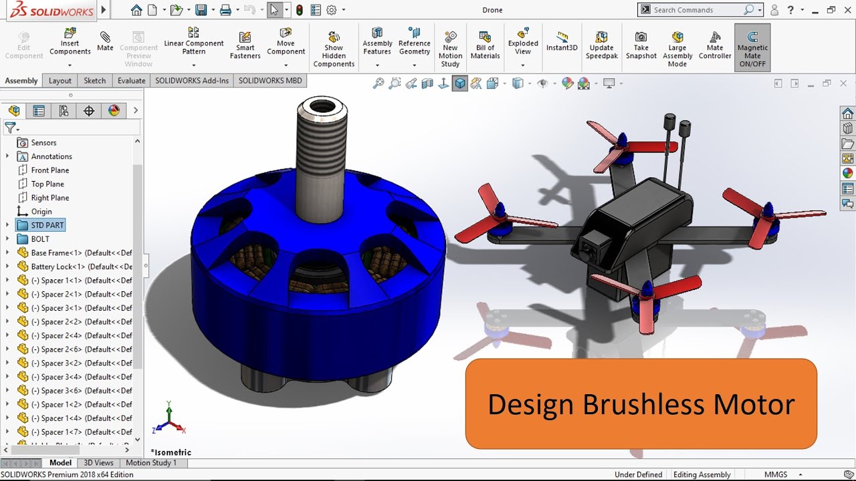The height and width of the screenshot is (481, 856).
Task: Expand Base Frame<1> component
Action: pos(7,253)
